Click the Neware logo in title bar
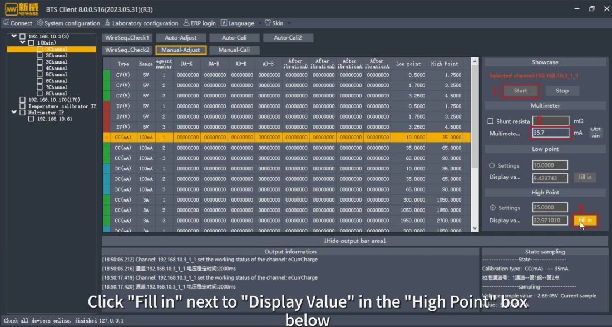The width and height of the screenshot is (612, 327). pos(23,9)
